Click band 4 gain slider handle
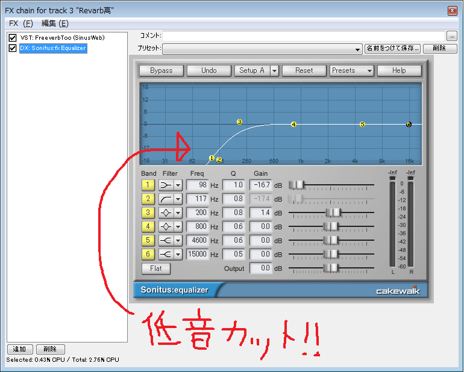Screen dimensions: 464x372 click(x=331, y=226)
